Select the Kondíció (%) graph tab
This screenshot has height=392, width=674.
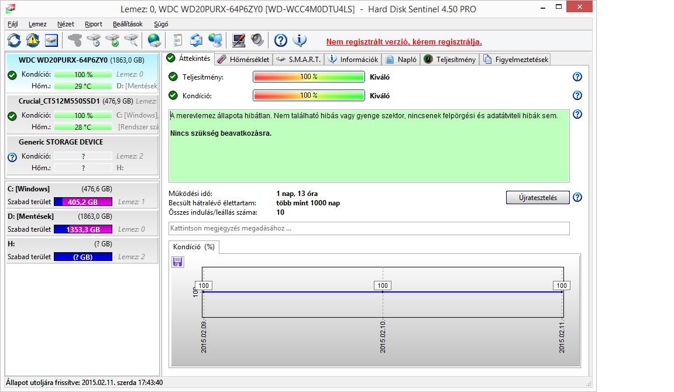(194, 247)
